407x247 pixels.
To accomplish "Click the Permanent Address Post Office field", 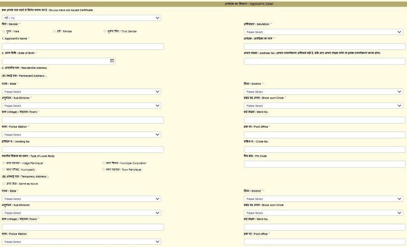I will click(x=324, y=135).
